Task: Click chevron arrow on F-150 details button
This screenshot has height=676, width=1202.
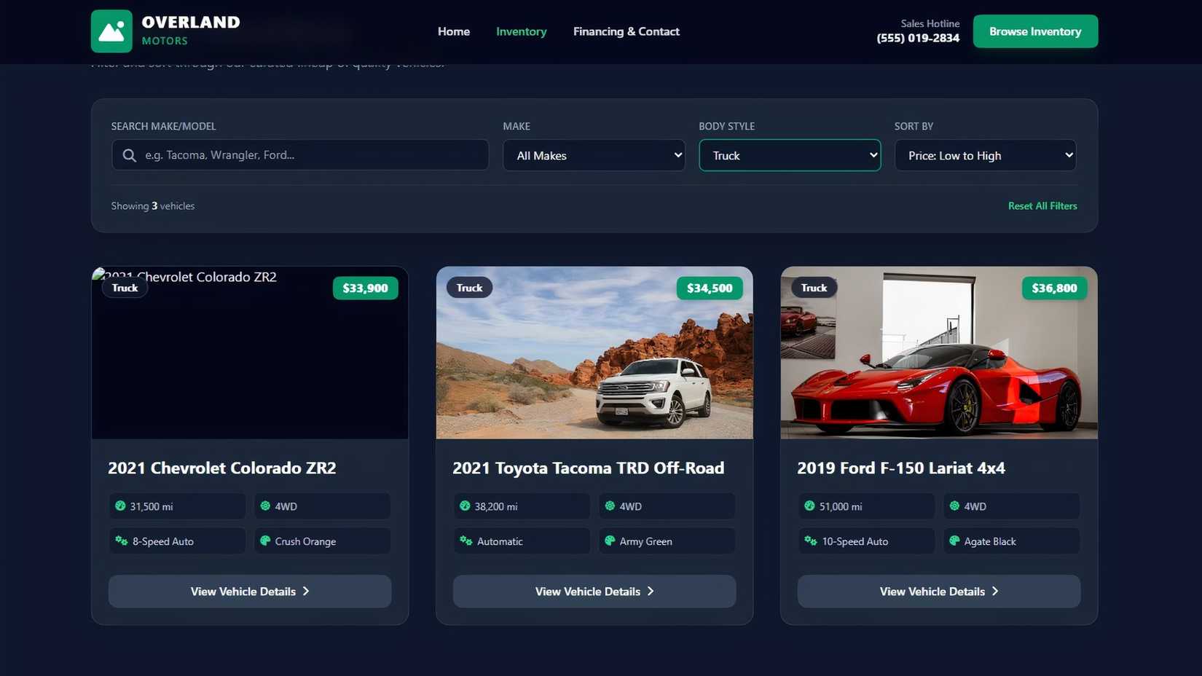Action: [x=995, y=591]
